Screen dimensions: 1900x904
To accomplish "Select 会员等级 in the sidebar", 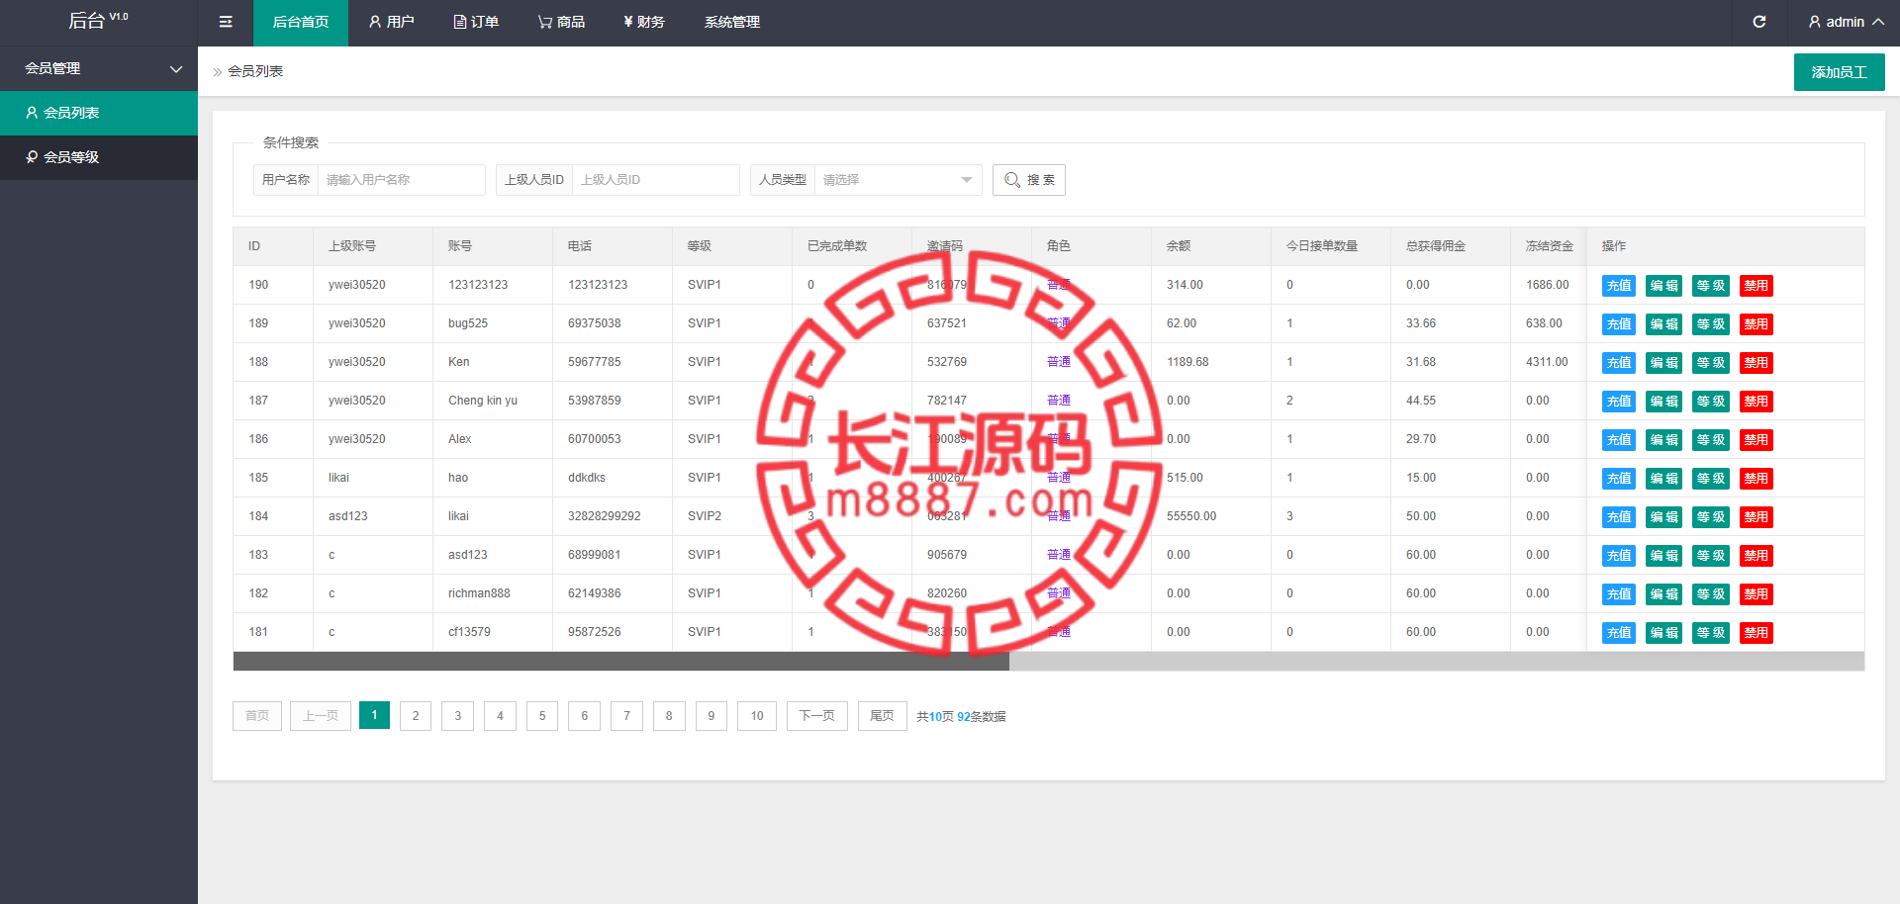I will (71, 157).
